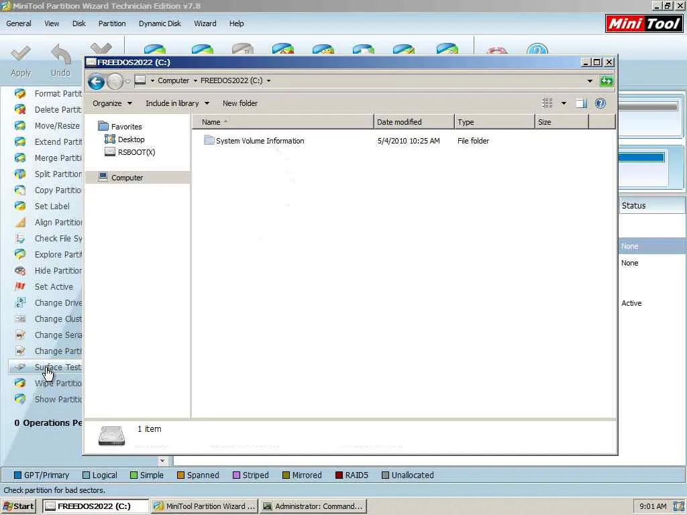Click the Apply checkmark toolbar button
This screenshot has height=515, width=687.
click(21, 61)
